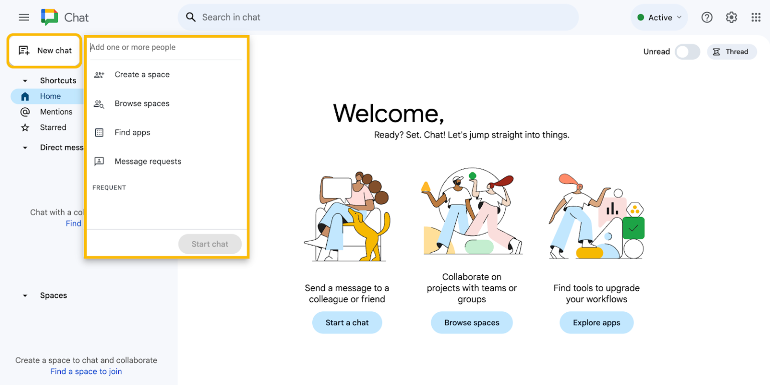
Task: Open the Help question mark icon
Action: tap(707, 17)
